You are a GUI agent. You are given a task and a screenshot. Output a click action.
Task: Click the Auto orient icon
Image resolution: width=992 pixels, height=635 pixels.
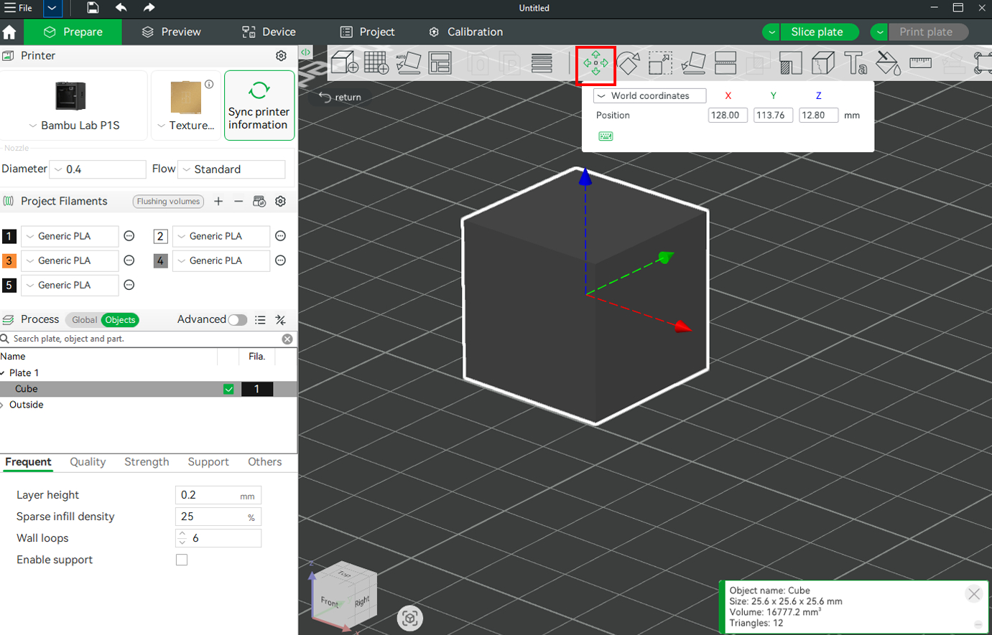408,63
